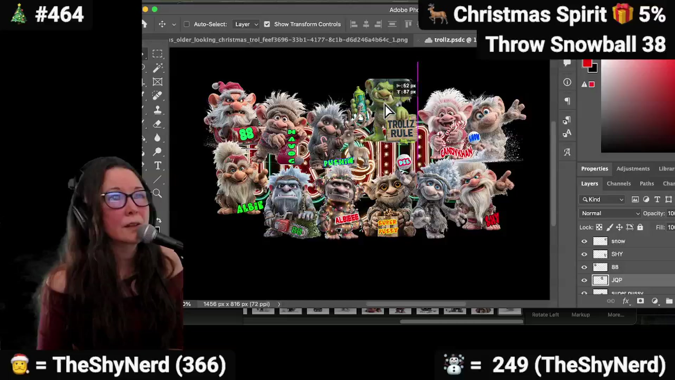675x380 pixels.
Task: Toggle lock all padlock icon
Action: point(640,227)
